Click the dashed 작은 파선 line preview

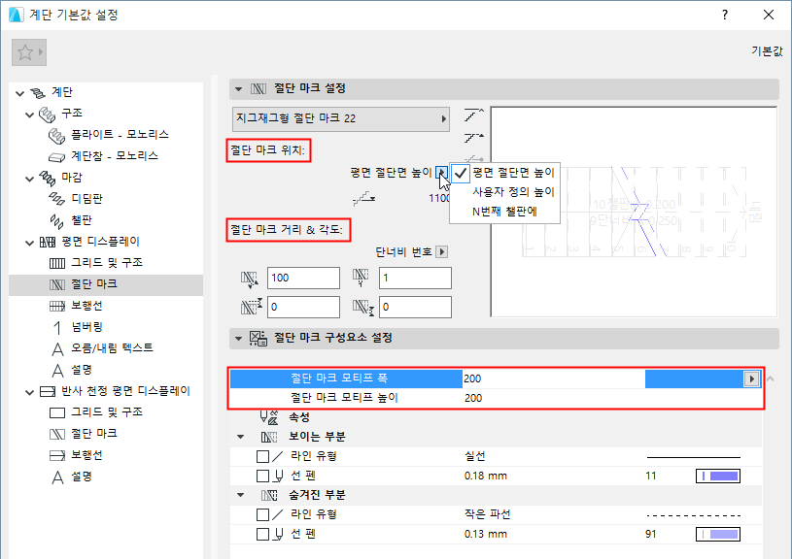694,515
